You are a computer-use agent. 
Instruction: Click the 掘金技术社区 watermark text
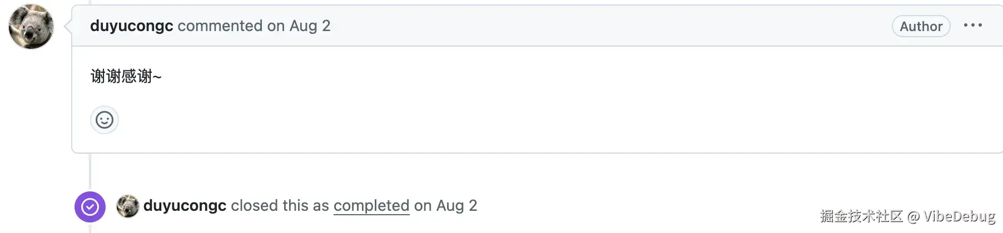coord(861,216)
